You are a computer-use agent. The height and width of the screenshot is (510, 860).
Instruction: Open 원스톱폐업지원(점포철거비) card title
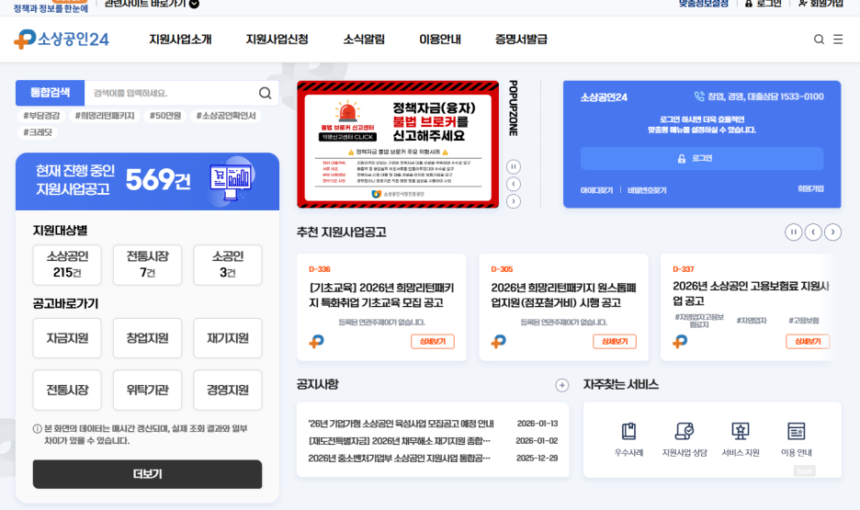click(x=564, y=295)
